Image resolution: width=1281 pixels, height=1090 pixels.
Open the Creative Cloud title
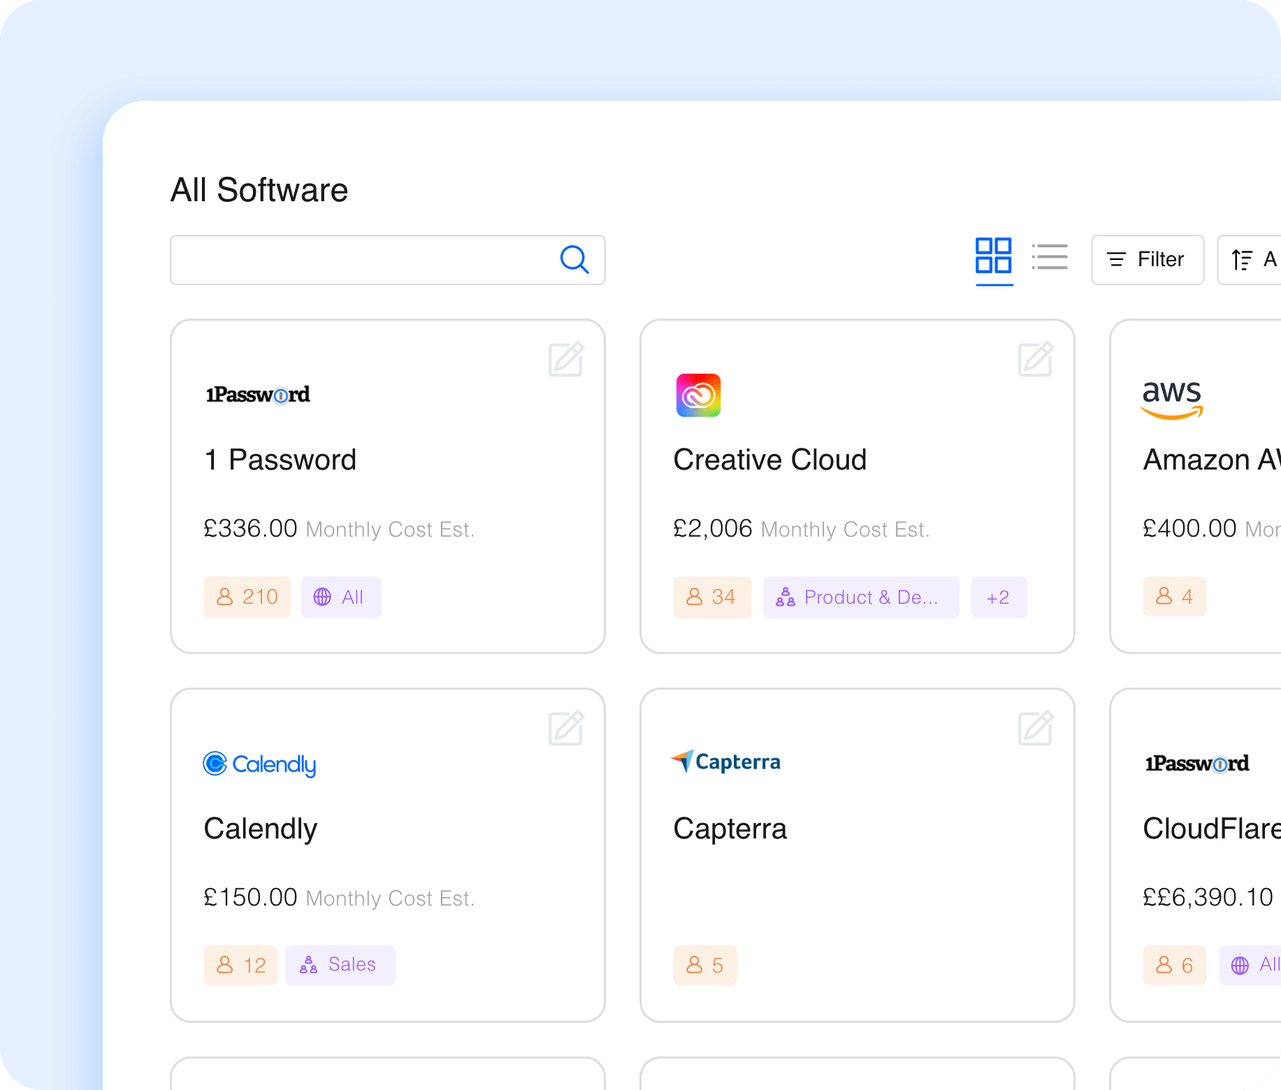coord(769,460)
